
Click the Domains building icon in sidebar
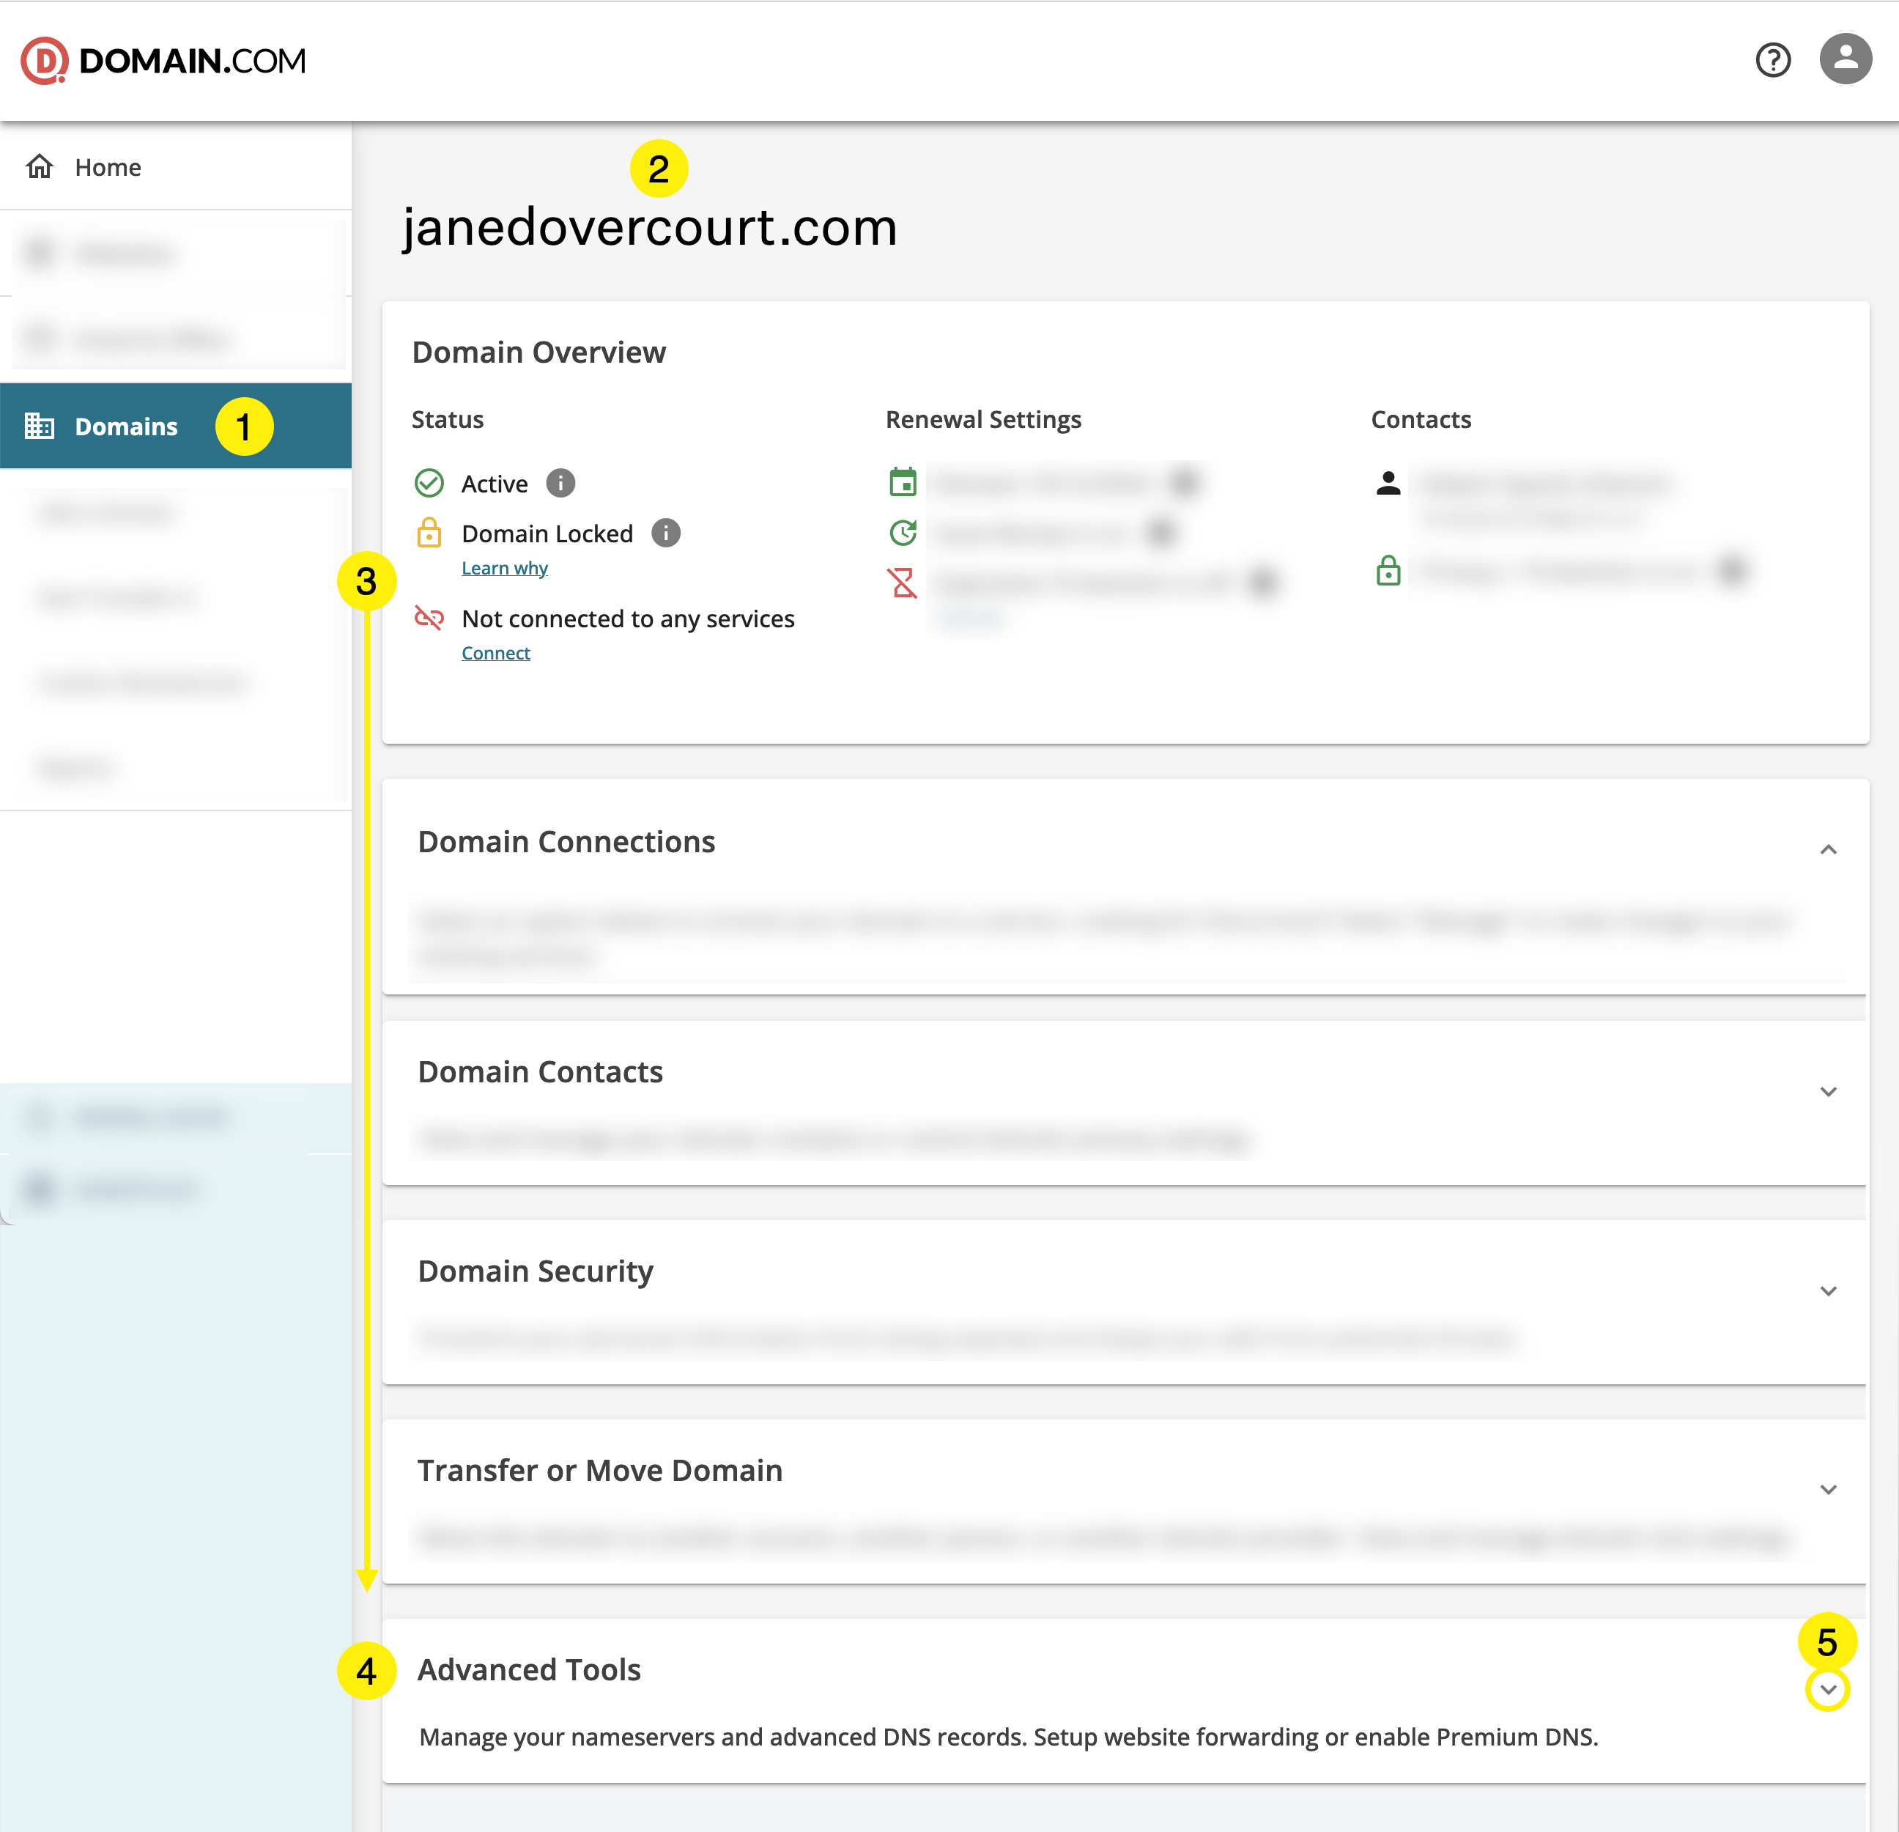41,426
